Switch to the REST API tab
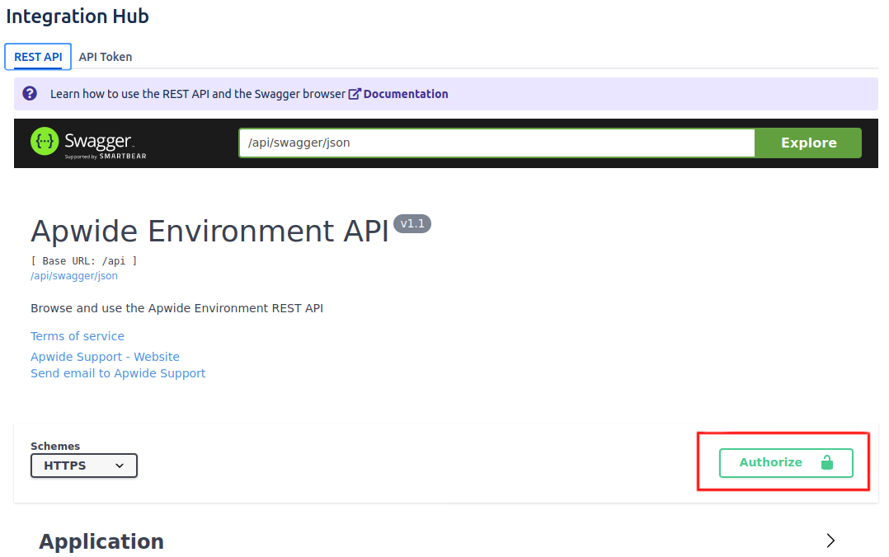This screenshot has width=889, height=557. 38,57
